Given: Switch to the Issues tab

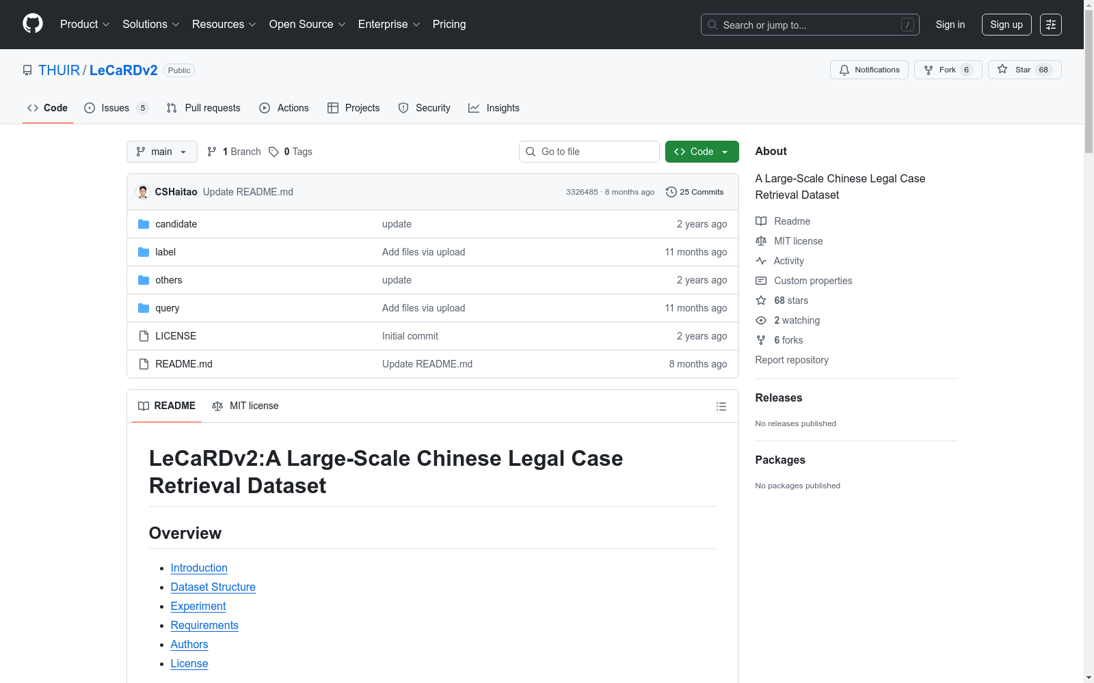Looking at the screenshot, I should 116,108.
